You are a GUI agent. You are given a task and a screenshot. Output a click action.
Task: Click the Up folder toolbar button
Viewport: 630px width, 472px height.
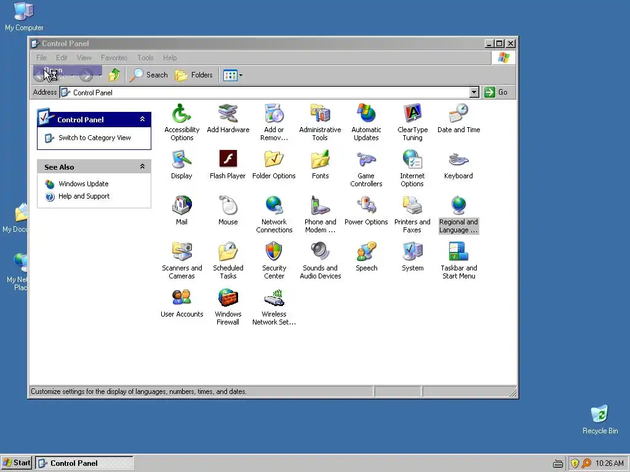click(114, 75)
